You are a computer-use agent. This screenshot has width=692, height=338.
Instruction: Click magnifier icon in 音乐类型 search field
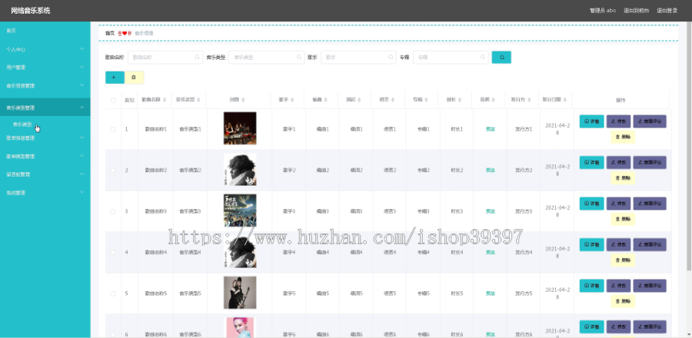coord(299,58)
